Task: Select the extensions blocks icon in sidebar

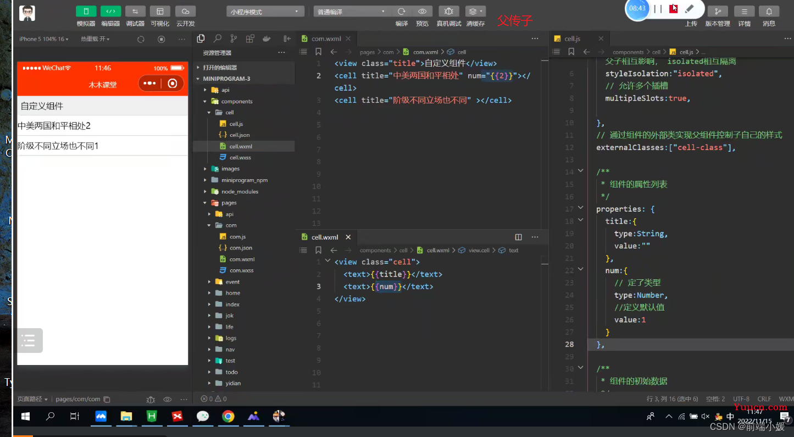Action: pyautogui.click(x=250, y=38)
